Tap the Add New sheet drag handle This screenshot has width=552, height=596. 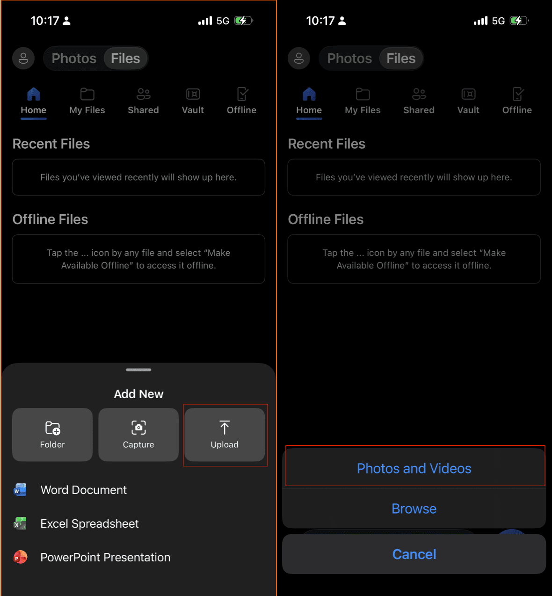138,370
